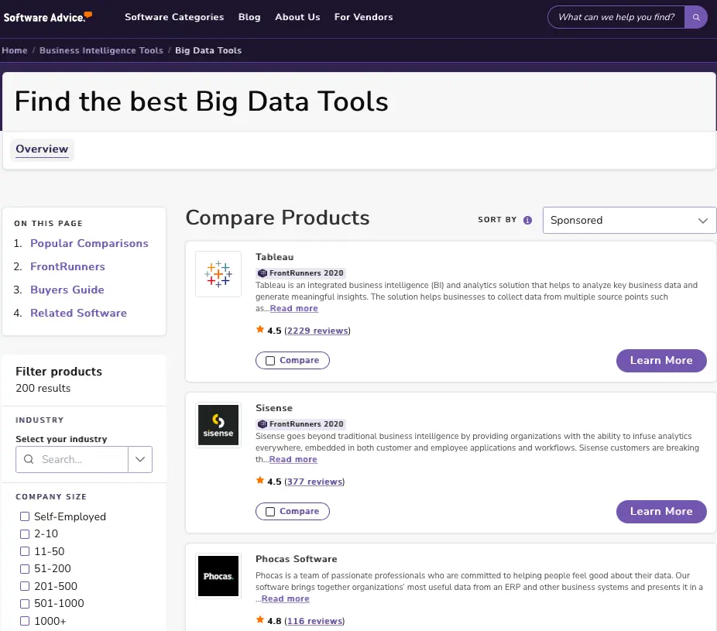Click Learn More for Sisense
Viewport: 717px width, 631px height.
660,512
